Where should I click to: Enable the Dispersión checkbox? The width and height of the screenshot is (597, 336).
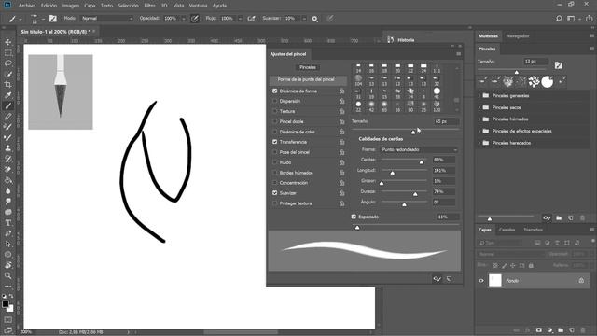274,101
